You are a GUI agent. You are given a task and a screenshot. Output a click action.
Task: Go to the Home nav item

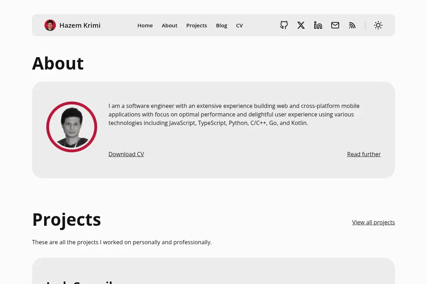click(x=145, y=26)
